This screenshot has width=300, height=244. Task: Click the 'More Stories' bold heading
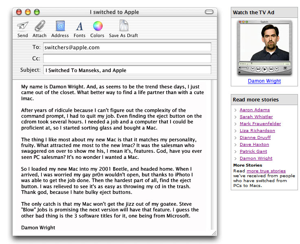(247, 165)
